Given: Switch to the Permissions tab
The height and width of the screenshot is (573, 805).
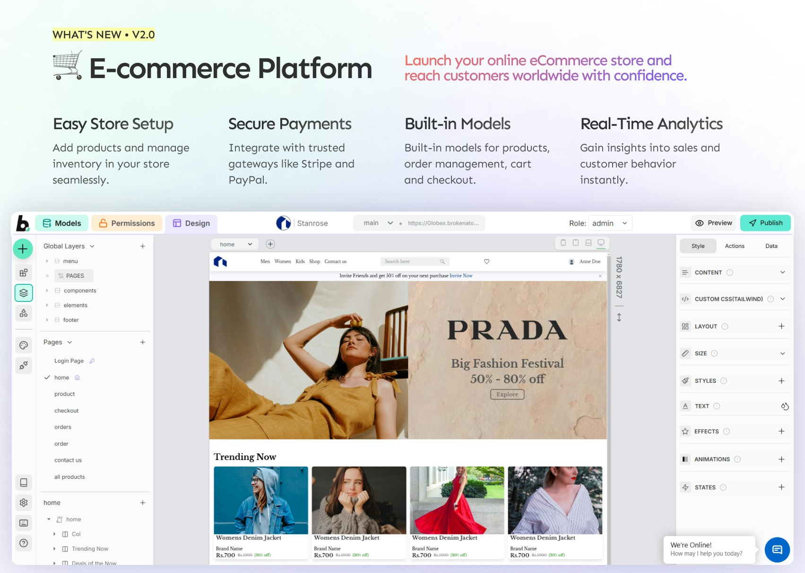Looking at the screenshot, I should tap(127, 223).
